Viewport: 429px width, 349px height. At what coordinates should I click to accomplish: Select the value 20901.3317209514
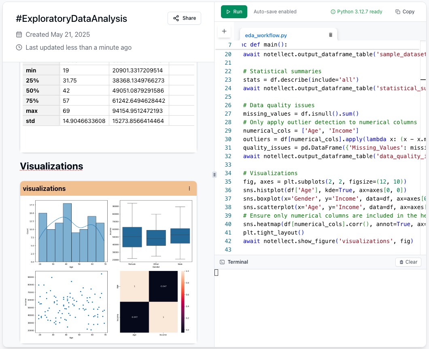click(137, 70)
